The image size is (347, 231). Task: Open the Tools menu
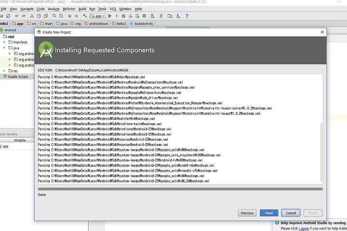(102, 9)
